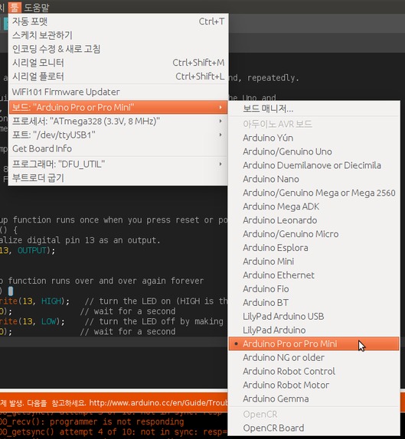Select Arduino Nano board
Viewport: 405px width, 439px height.
tap(314, 179)
